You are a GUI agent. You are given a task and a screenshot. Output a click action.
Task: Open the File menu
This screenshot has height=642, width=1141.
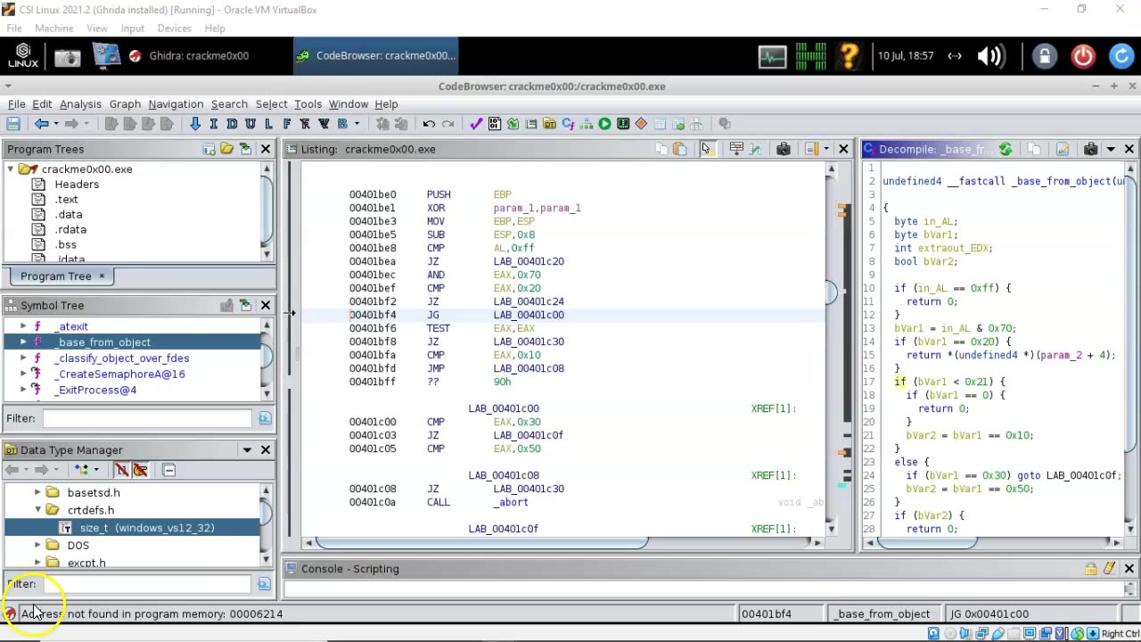(16, 104)
